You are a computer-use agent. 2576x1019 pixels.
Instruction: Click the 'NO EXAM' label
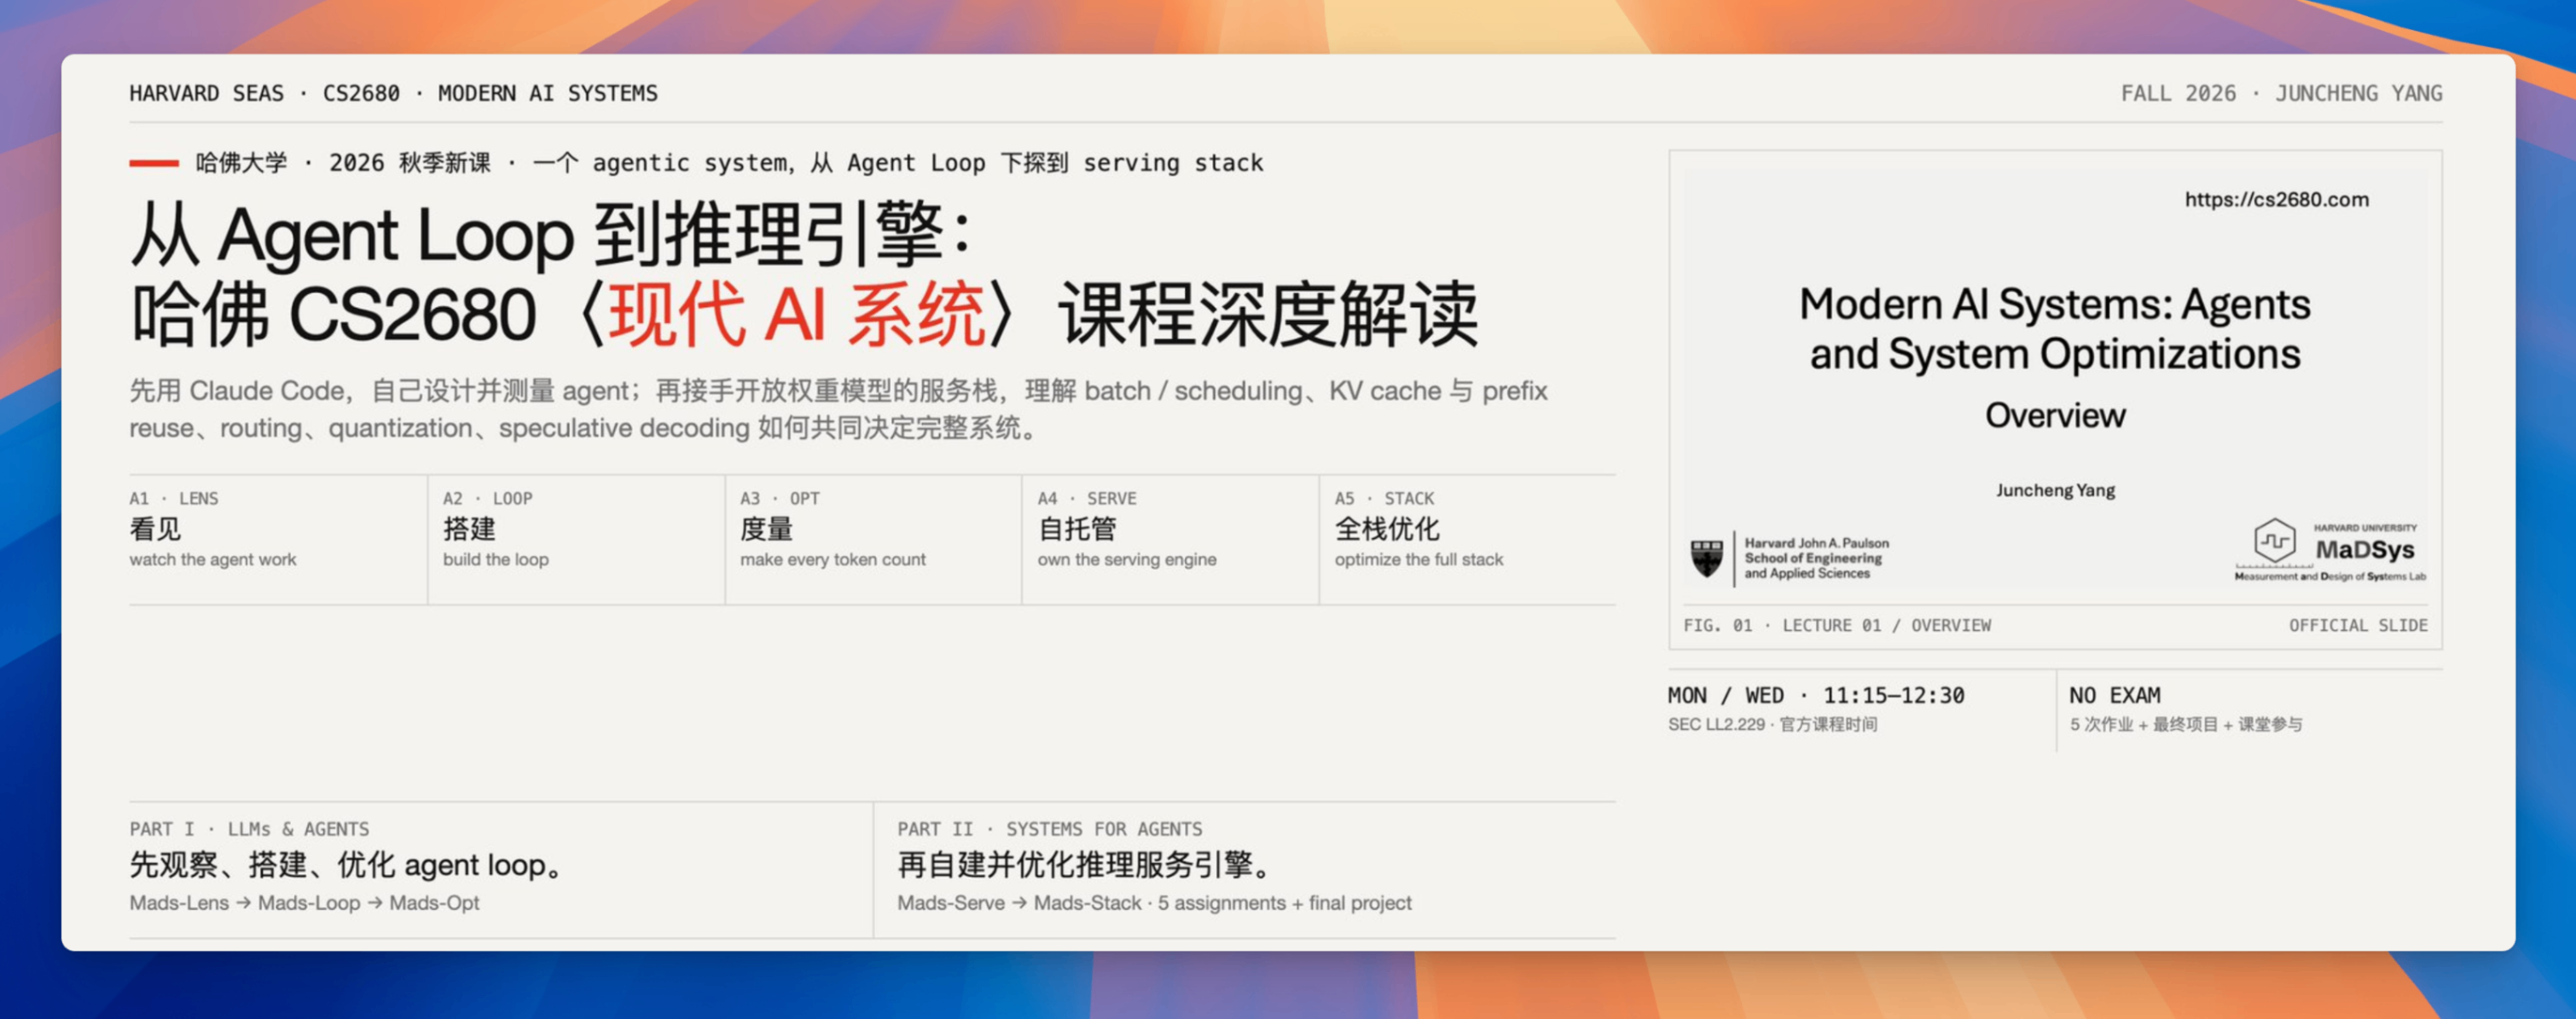(x=2115, y=695)
